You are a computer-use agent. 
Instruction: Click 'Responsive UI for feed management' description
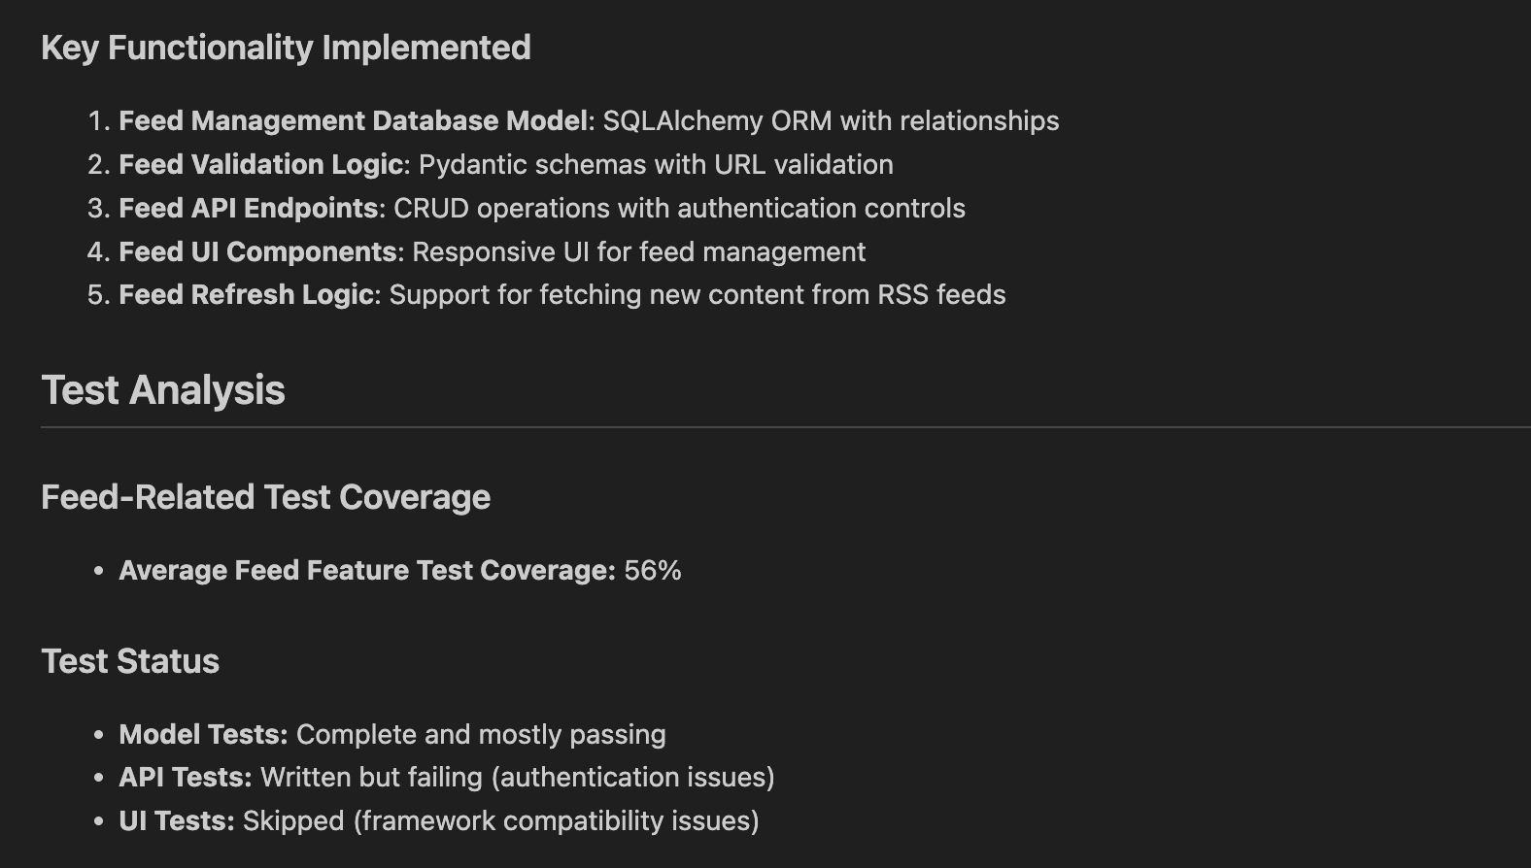pos(638,252)
